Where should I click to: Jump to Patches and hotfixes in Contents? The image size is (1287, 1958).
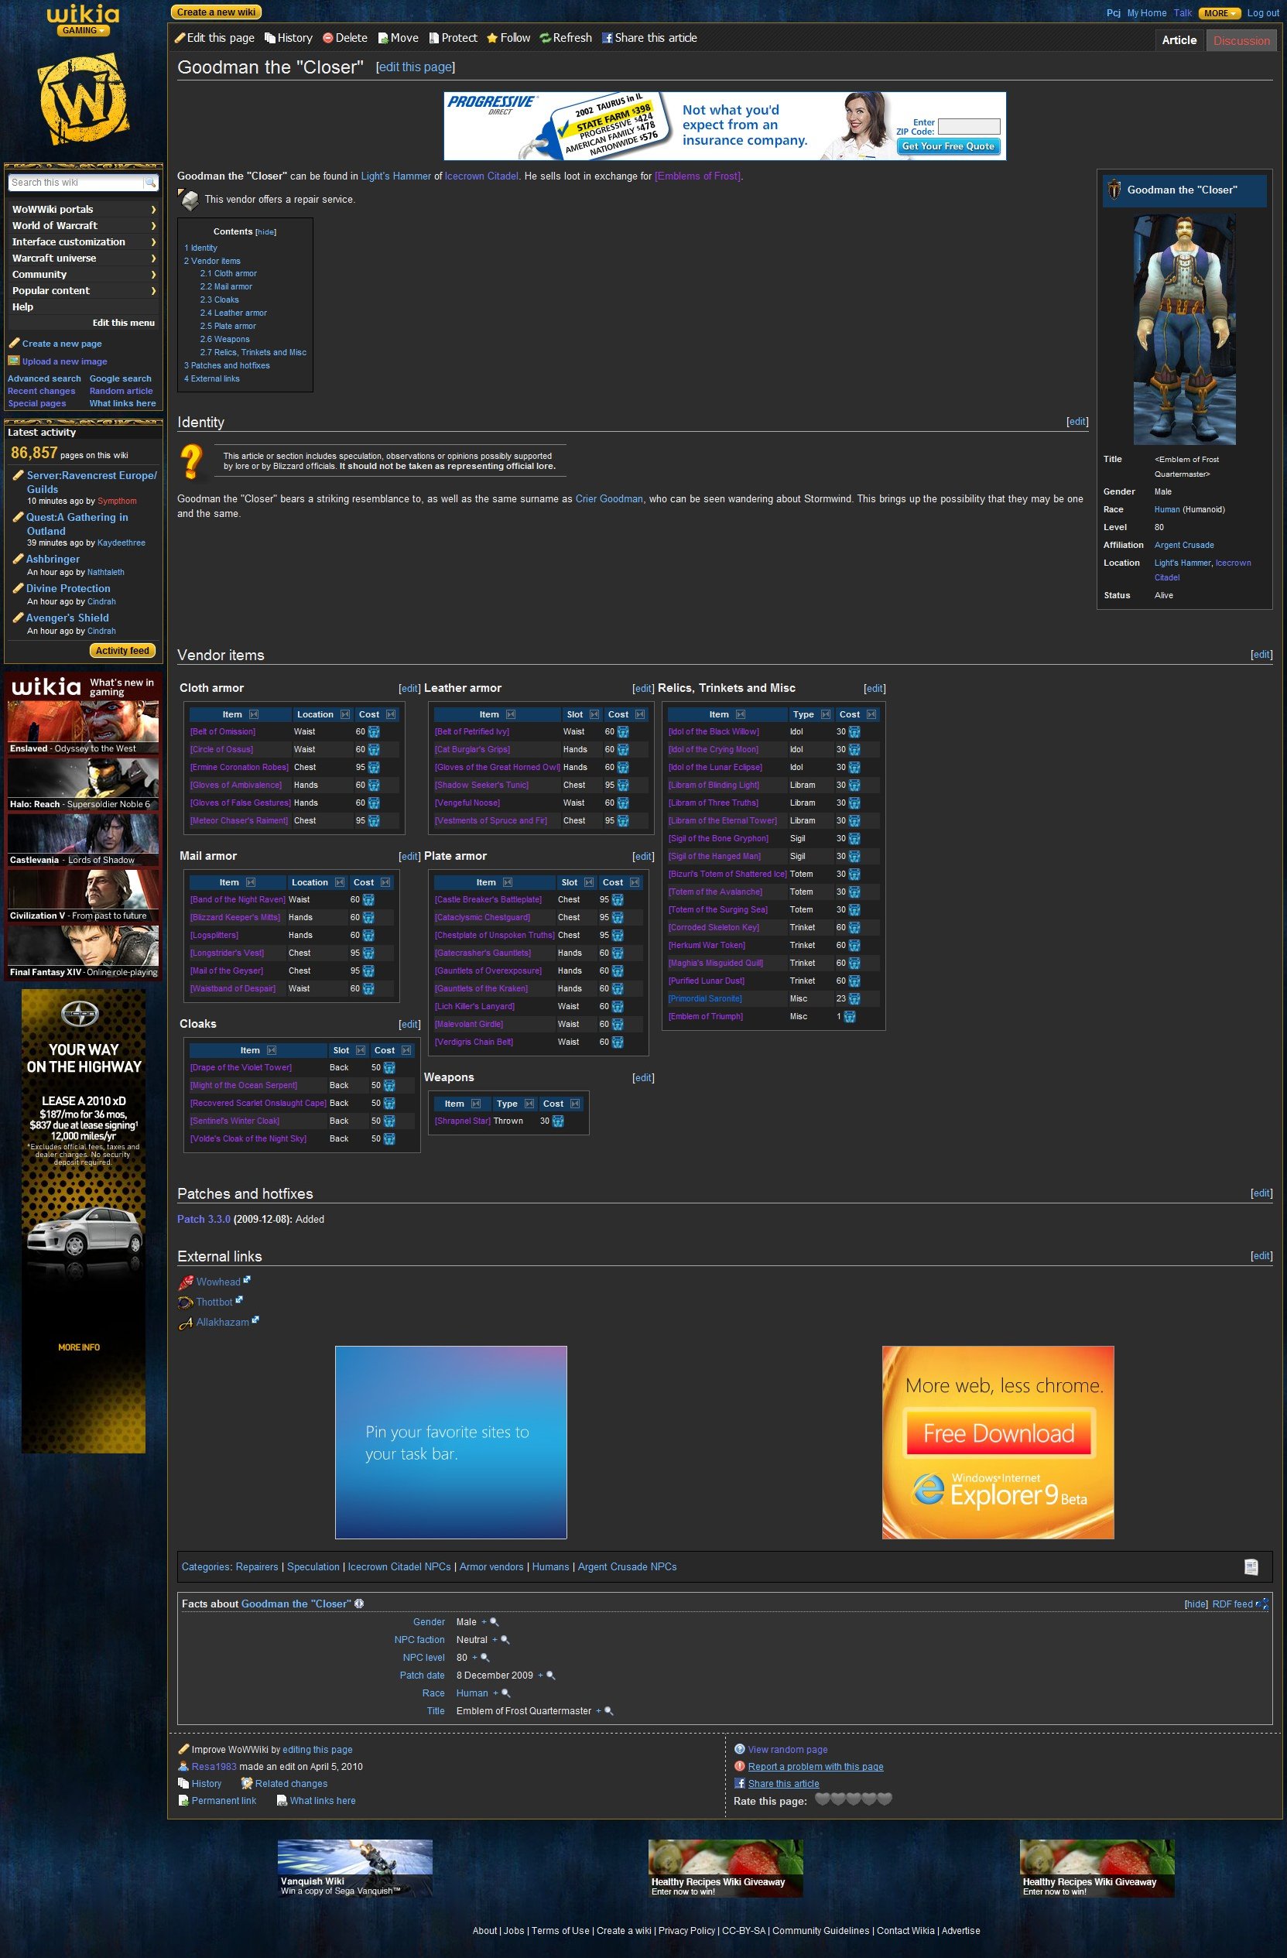coord(227,365)
